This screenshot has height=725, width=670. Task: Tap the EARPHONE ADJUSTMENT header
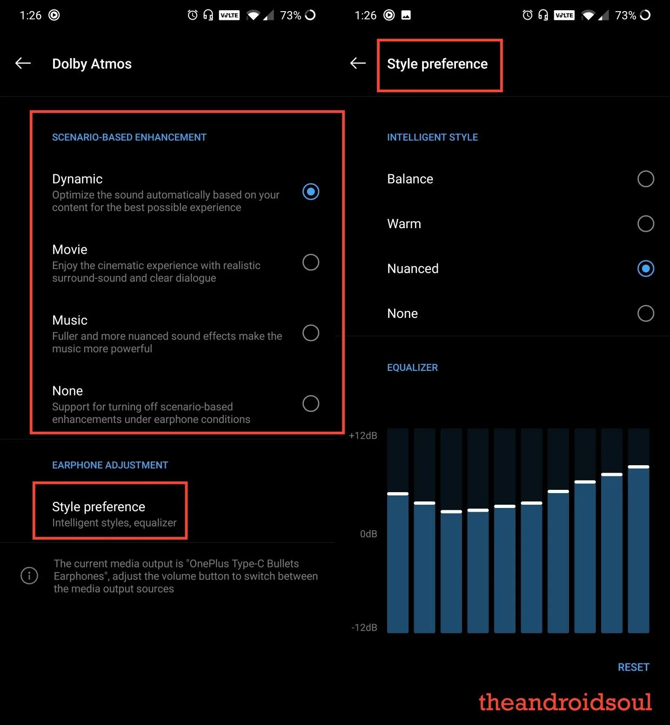pos(110,465)
